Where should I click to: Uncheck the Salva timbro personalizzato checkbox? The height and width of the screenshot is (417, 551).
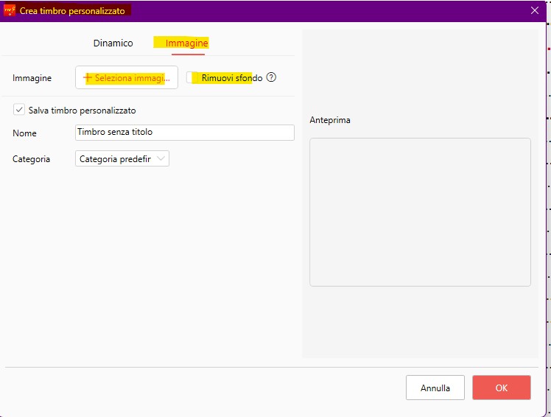19,110
